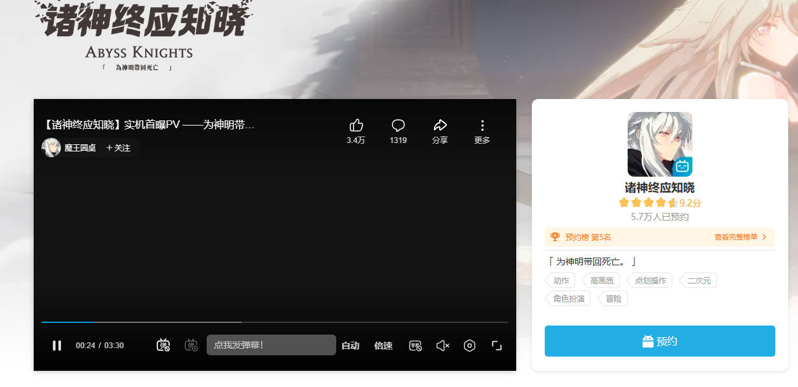Pause the video playback
Image resolution: width=798 pixels, height=387 pixels.
pyautogui.click(x=57, y=346)
